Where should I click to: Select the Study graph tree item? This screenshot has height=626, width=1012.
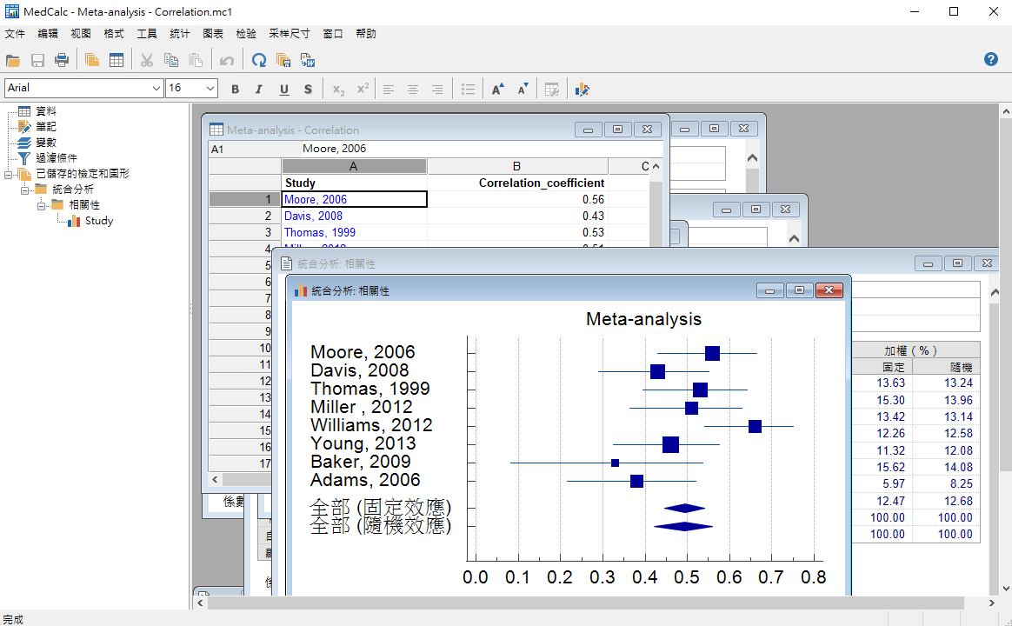(98, 221)
